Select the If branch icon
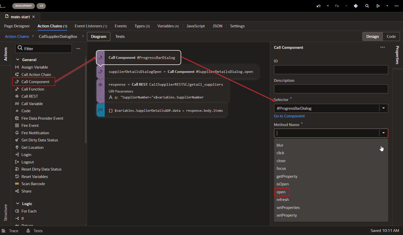403x235 pixels. pyautogui.click(x=17, y=218)
